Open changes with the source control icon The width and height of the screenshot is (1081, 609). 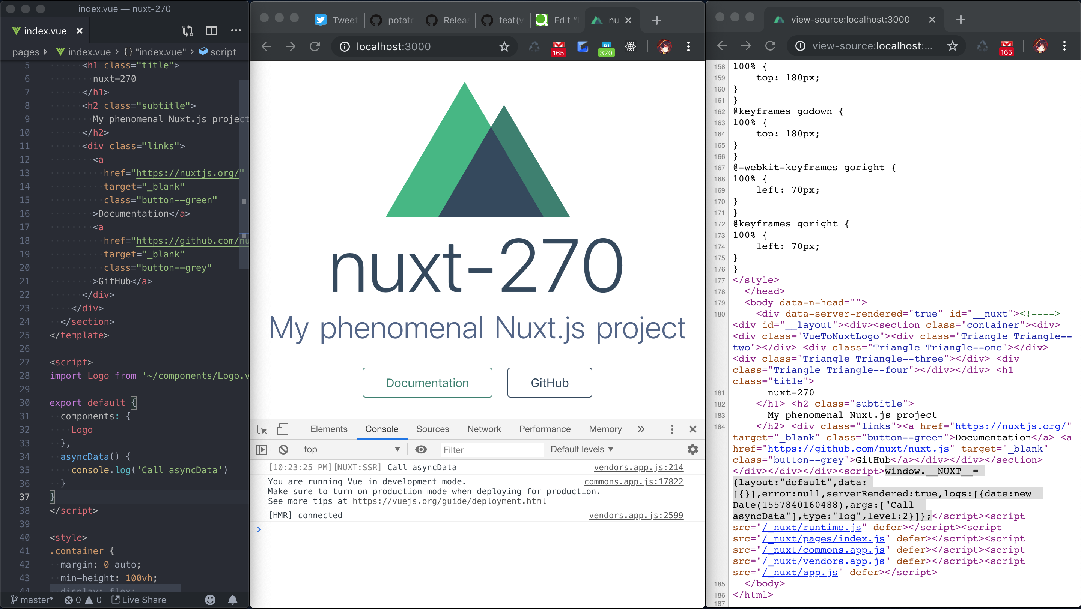pyautogui.click(x=188, y=31)
